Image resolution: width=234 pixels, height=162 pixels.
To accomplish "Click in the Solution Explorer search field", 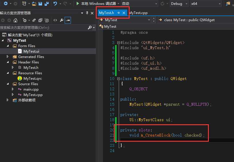I will [43, 27].
